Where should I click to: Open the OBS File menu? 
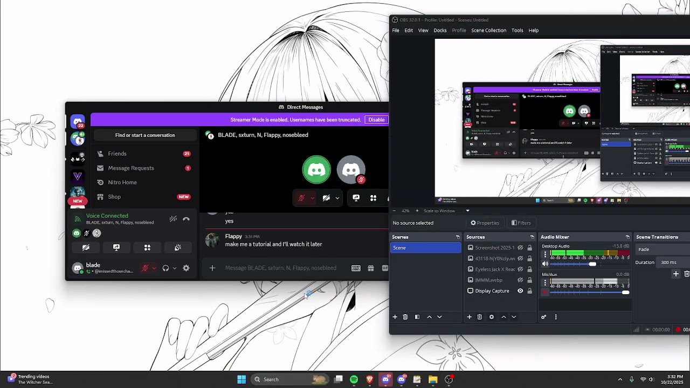396,30
